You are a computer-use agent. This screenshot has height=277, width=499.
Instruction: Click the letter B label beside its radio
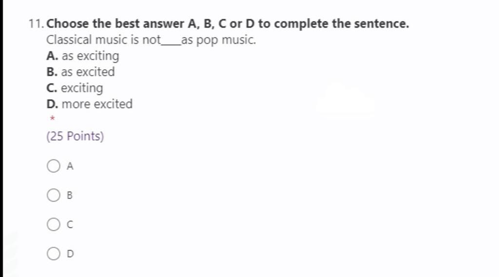[x=70, y=195]
